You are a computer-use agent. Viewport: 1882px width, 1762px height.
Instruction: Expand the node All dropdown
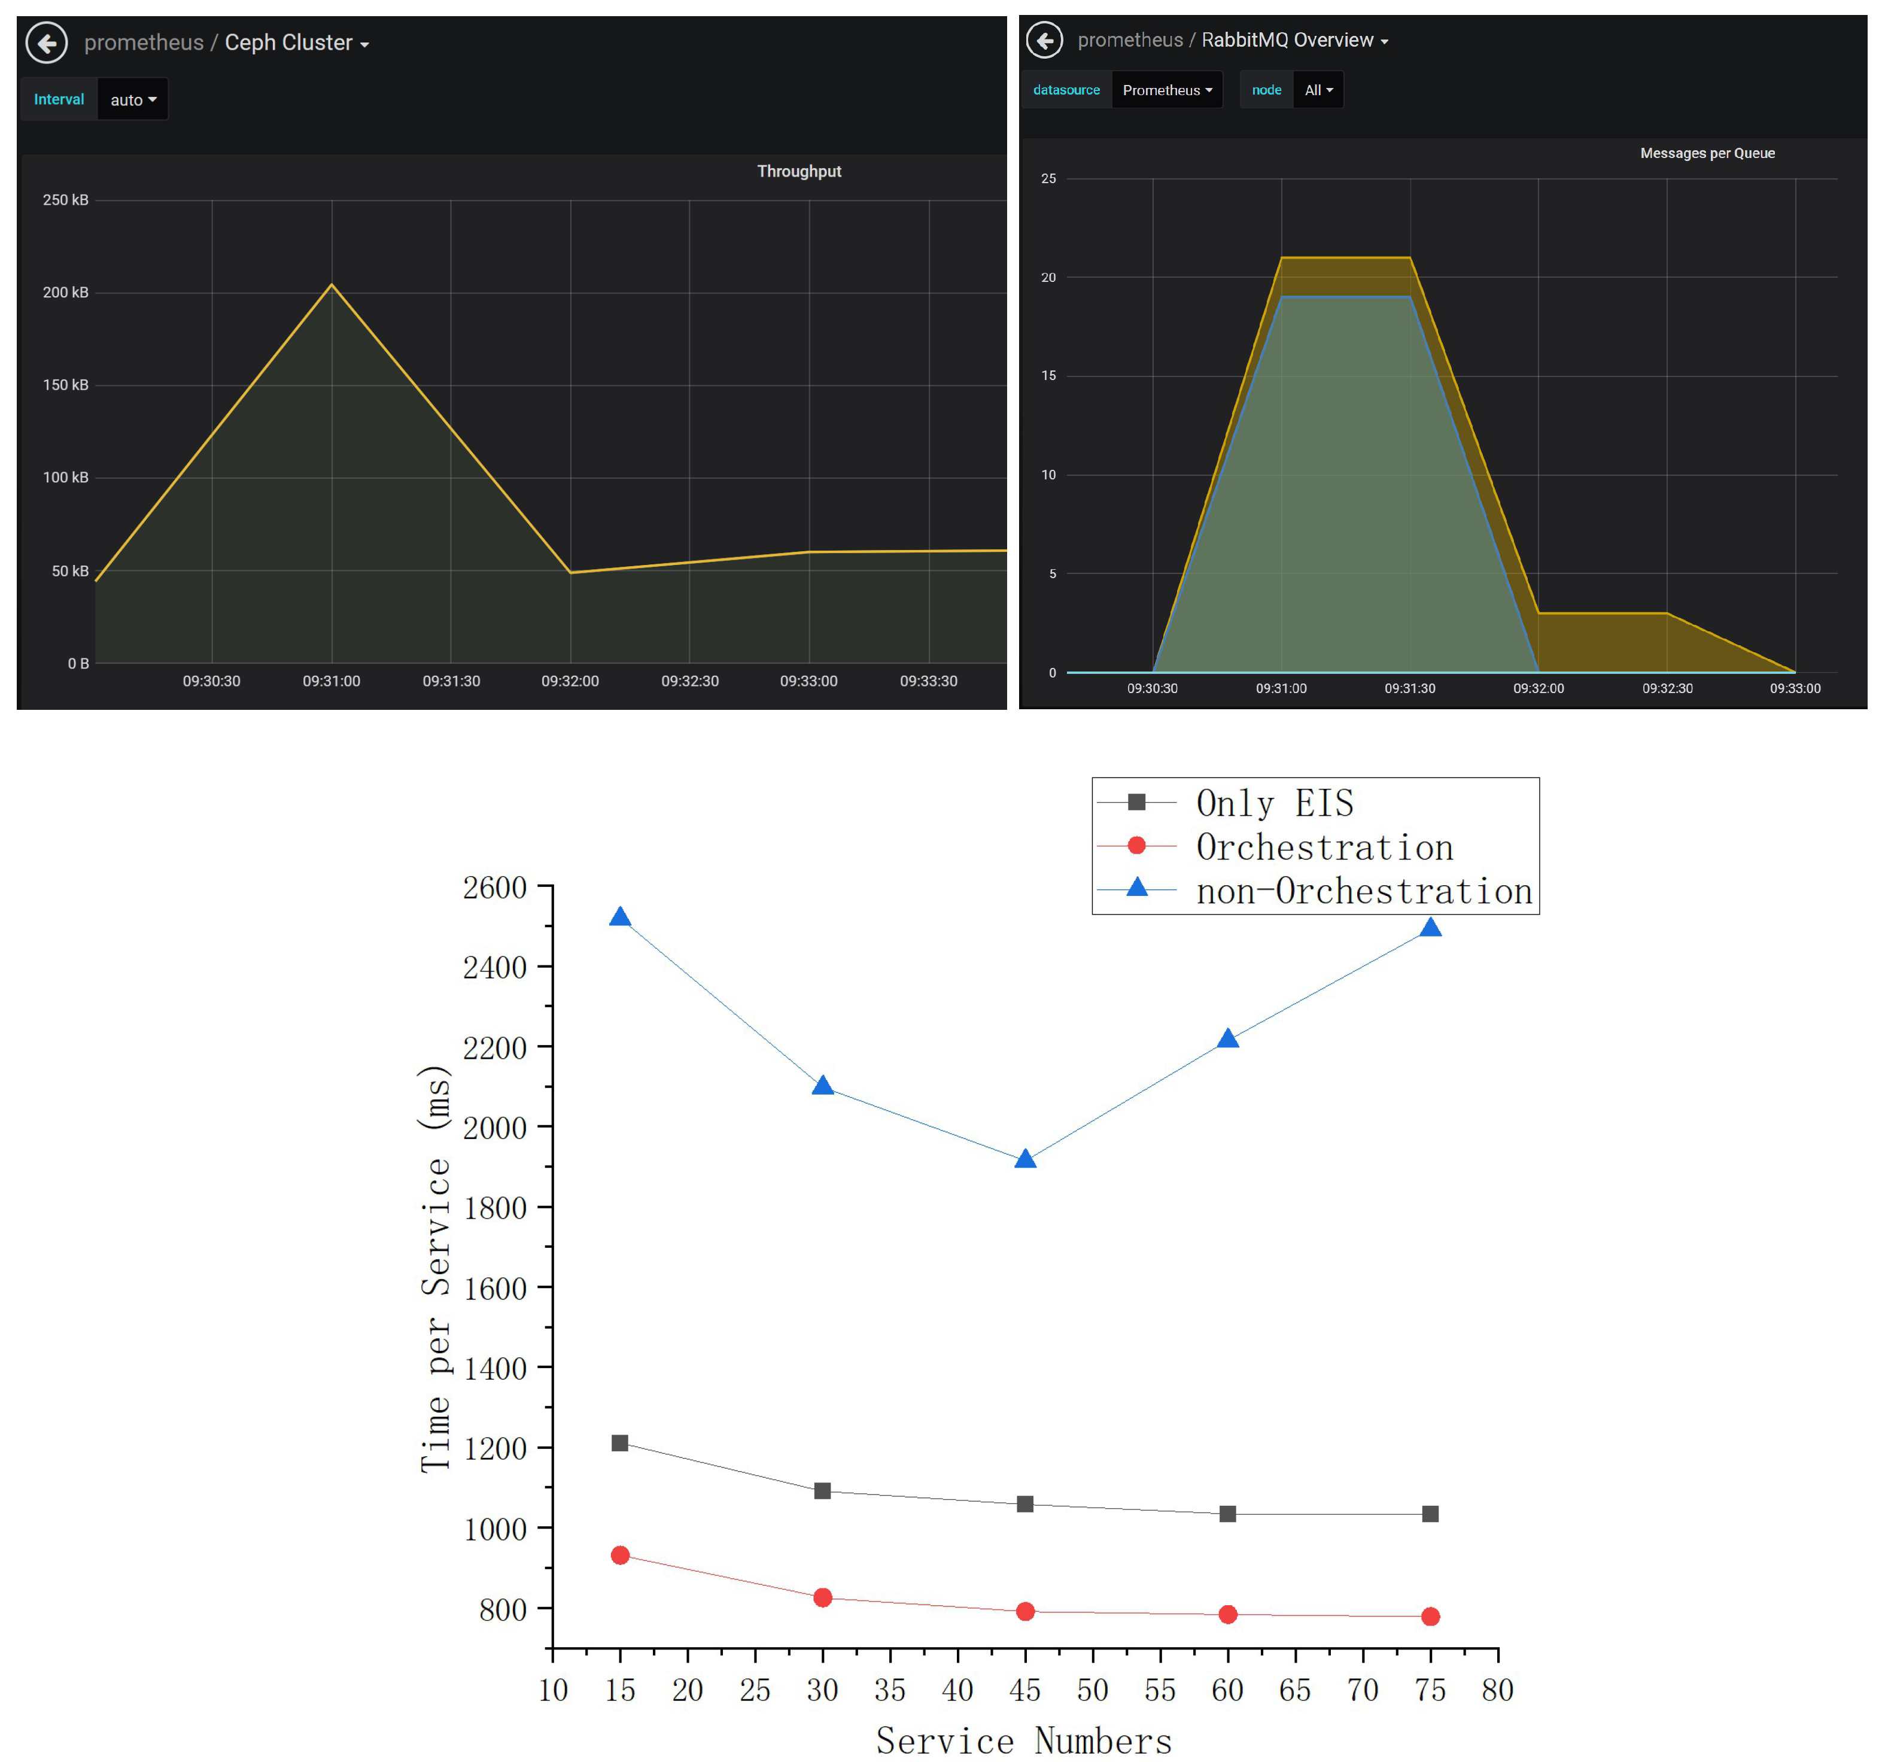click(1318, 90)
